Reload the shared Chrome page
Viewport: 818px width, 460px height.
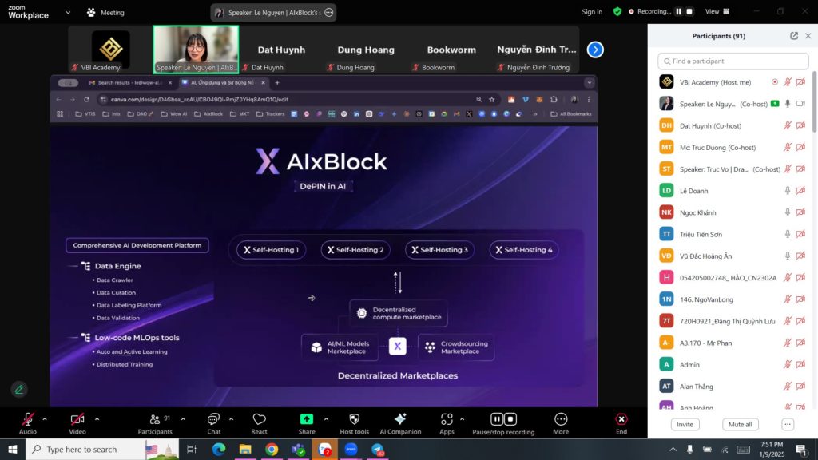(x=86, y=99)
